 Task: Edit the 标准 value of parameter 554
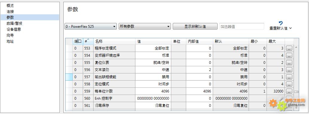point(153,55)
